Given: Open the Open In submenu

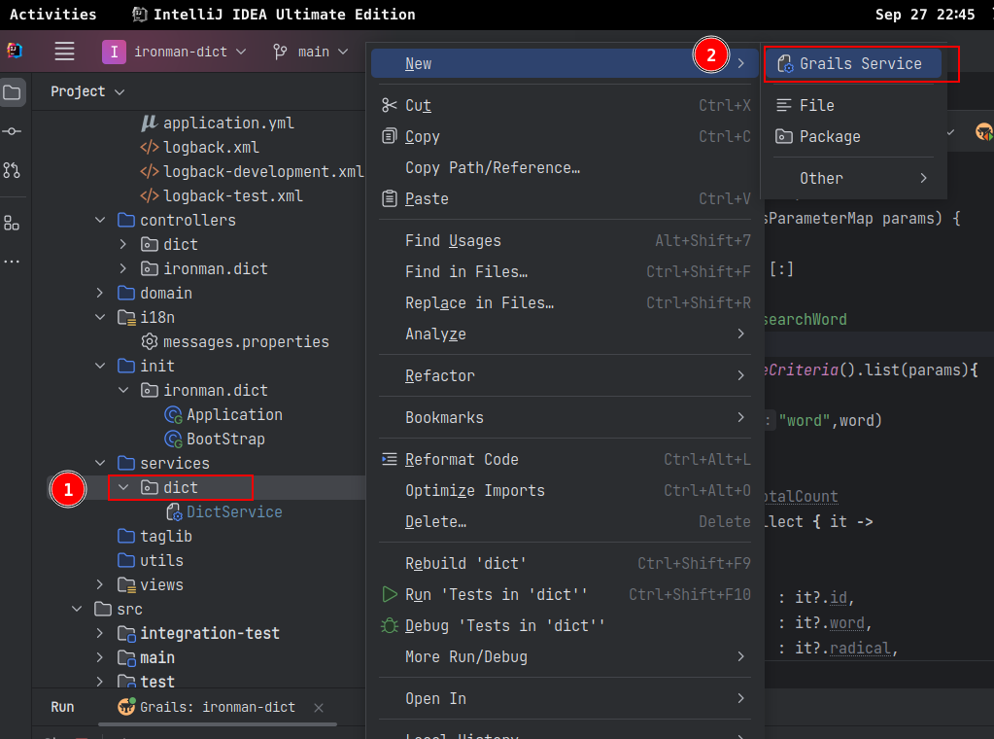Looking at the screenshot, I should coord(566,698).
